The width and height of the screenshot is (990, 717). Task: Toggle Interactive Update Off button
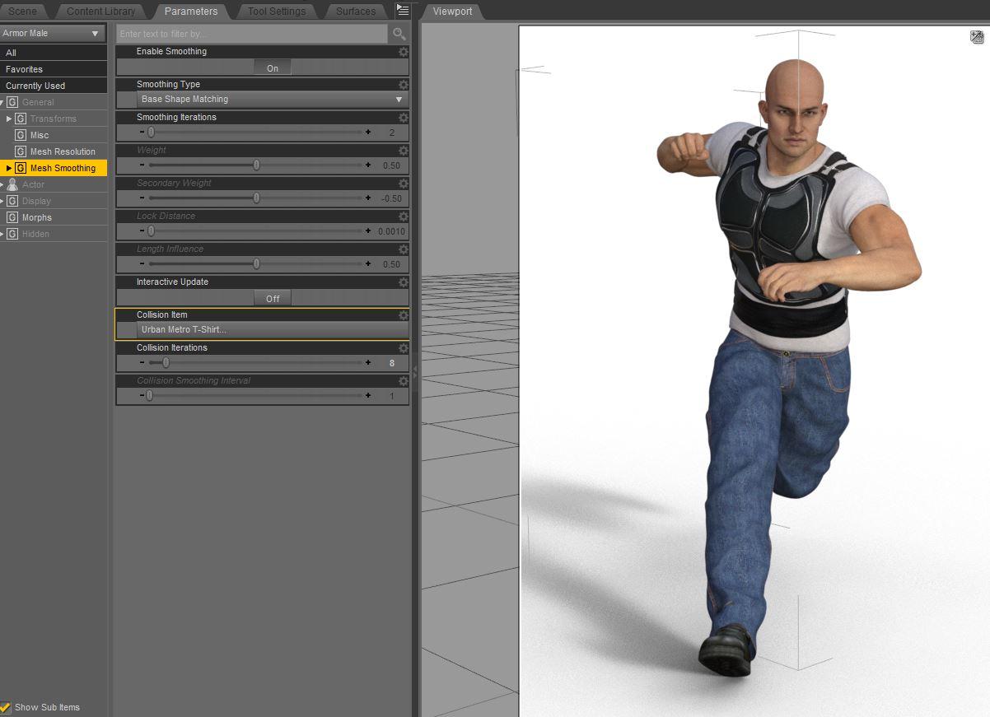[273, 299]
